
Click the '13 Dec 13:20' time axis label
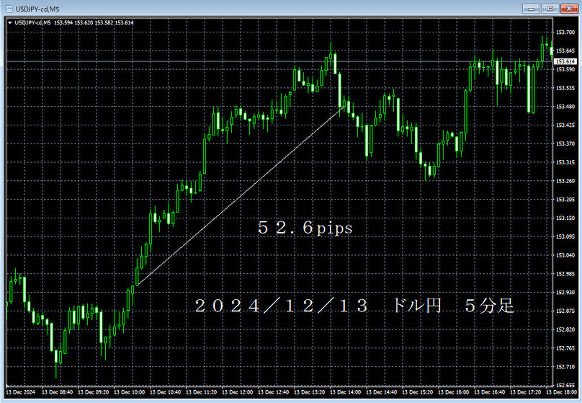tap(309, 392)
